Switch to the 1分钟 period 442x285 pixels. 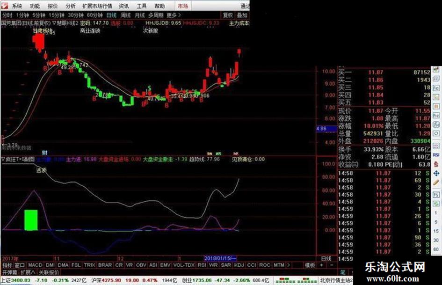click(22, 15)
